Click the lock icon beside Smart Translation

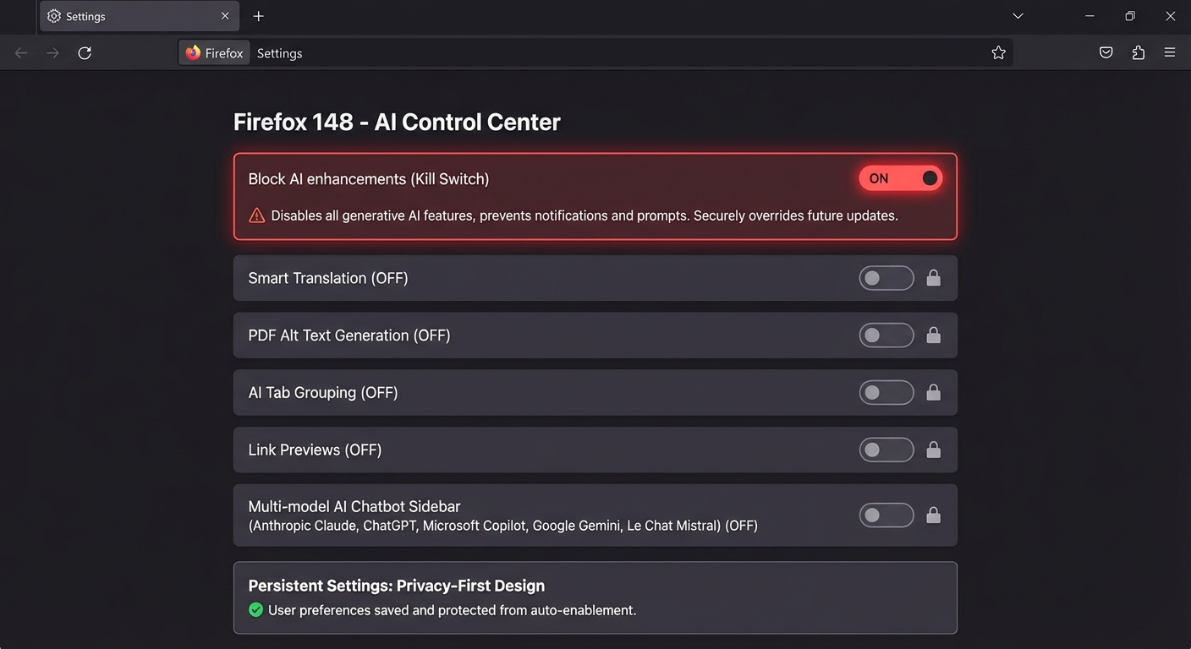(933, 278)
